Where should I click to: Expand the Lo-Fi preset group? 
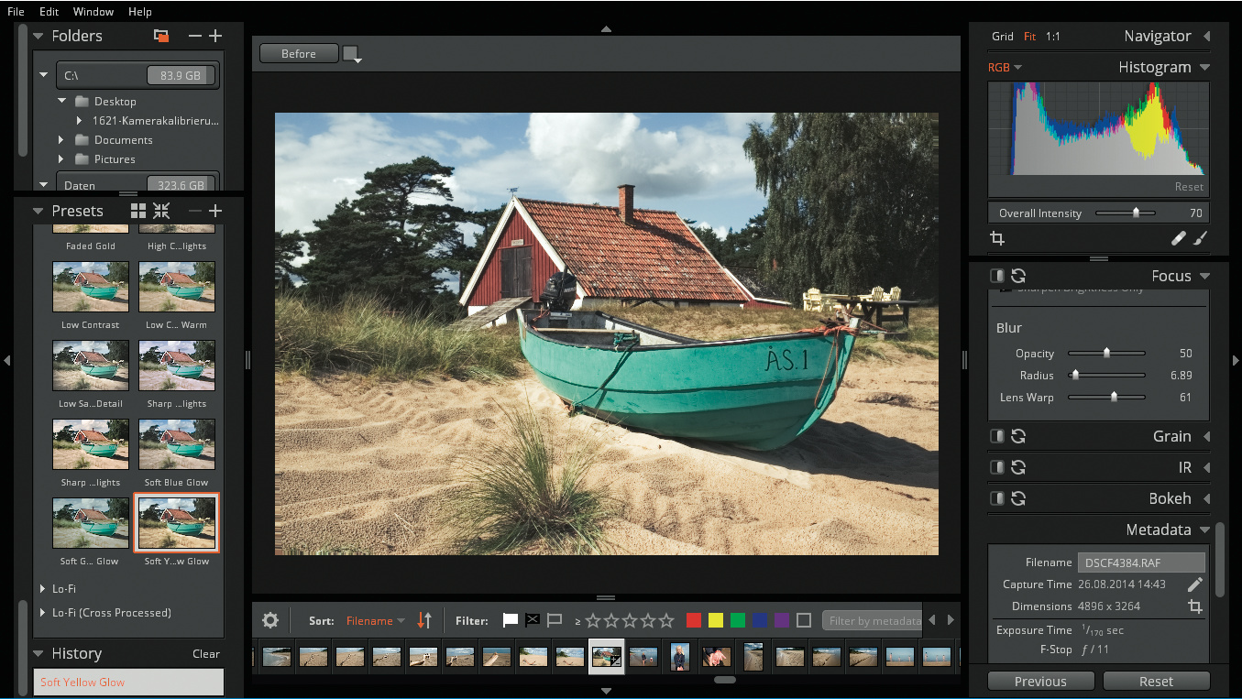click(43, 588)
